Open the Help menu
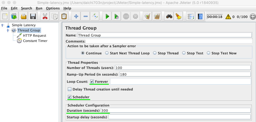This screenshot has width=256, height=122. [x=67, y=8]
